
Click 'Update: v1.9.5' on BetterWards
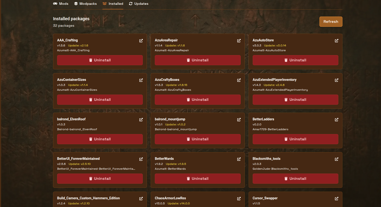[176, 164]
